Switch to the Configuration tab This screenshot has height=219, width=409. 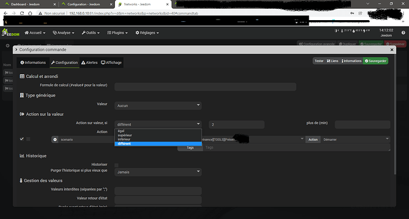click(65, 63)
